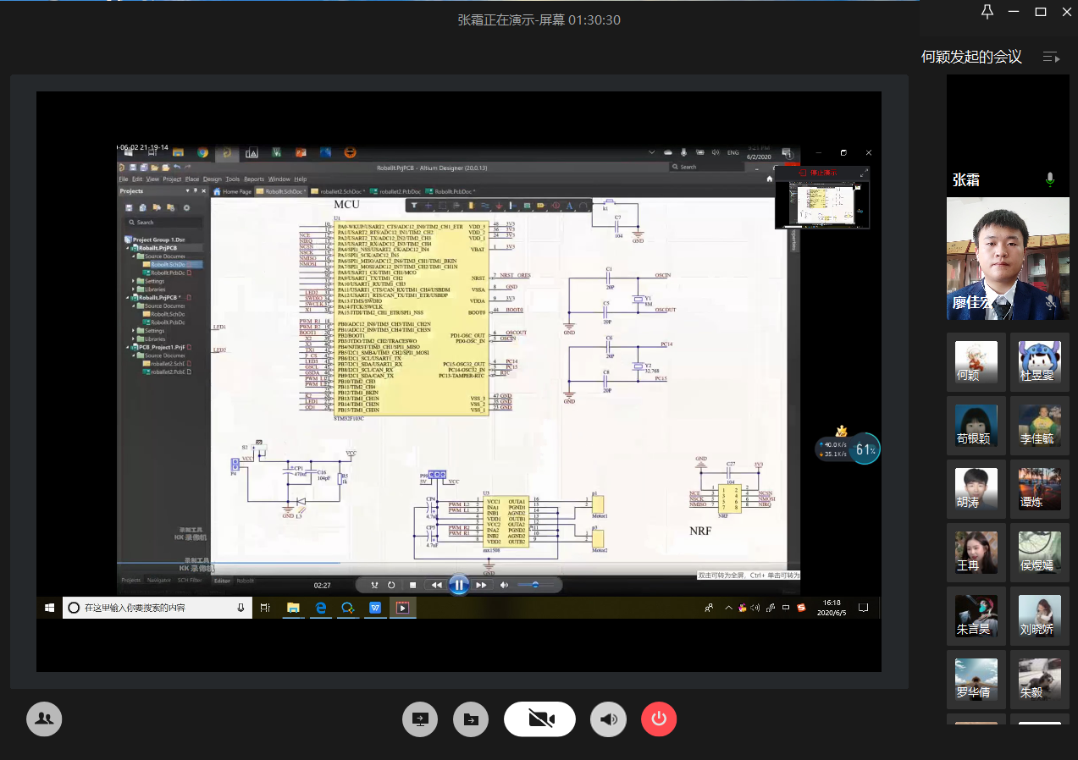Expand the Settings folder in Projects tree

pos(133,281)
